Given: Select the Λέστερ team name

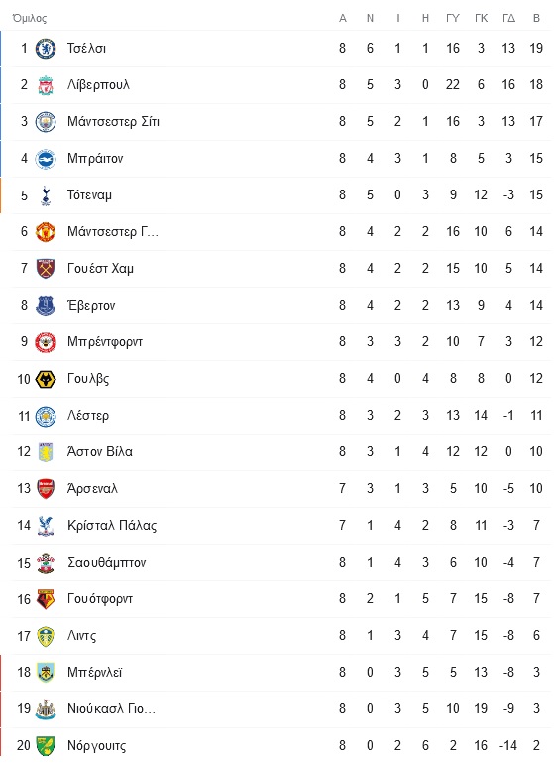Looking at the screenshot, I should [88, 415].
